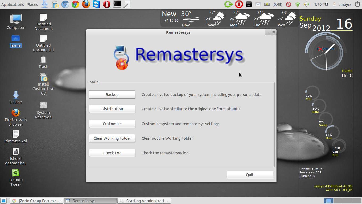Select the Untitled Document 1 file icon
The width and height of the screenshot is (362, 204).
coord(43,43)
